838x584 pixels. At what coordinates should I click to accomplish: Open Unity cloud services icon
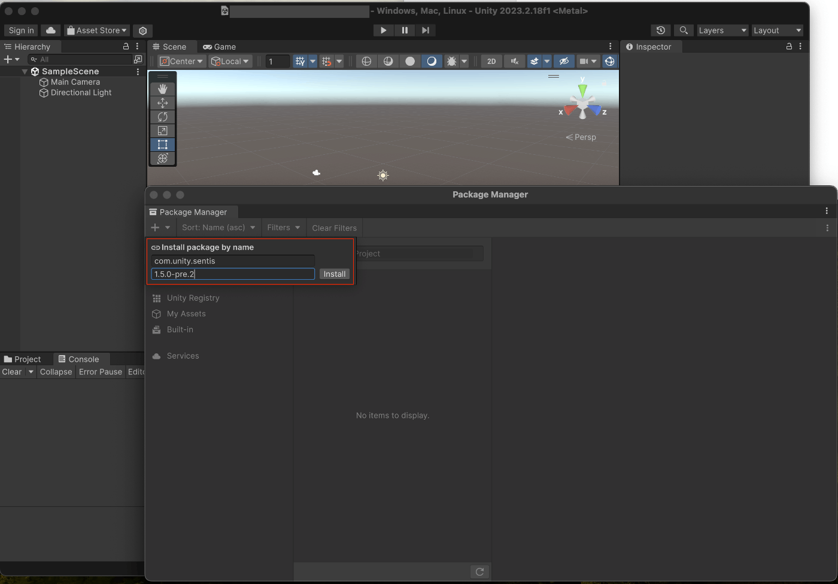tap(51, 30)
